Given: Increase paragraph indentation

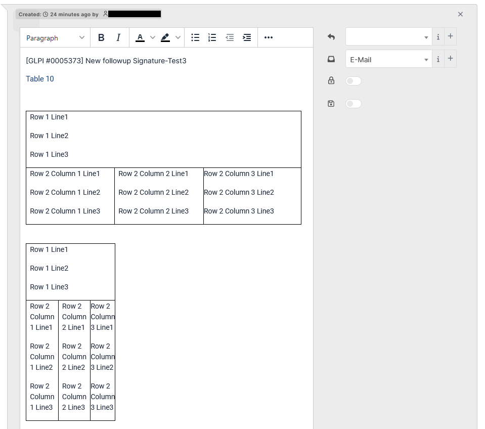Looking at the screenshot, I should 246,37.
